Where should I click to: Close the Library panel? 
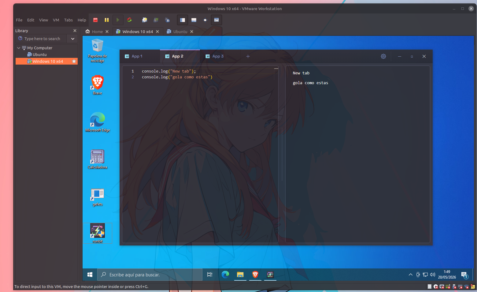tap(75, 31)
